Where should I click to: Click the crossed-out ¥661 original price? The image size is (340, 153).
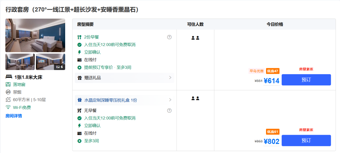click(x=258, y=81)
